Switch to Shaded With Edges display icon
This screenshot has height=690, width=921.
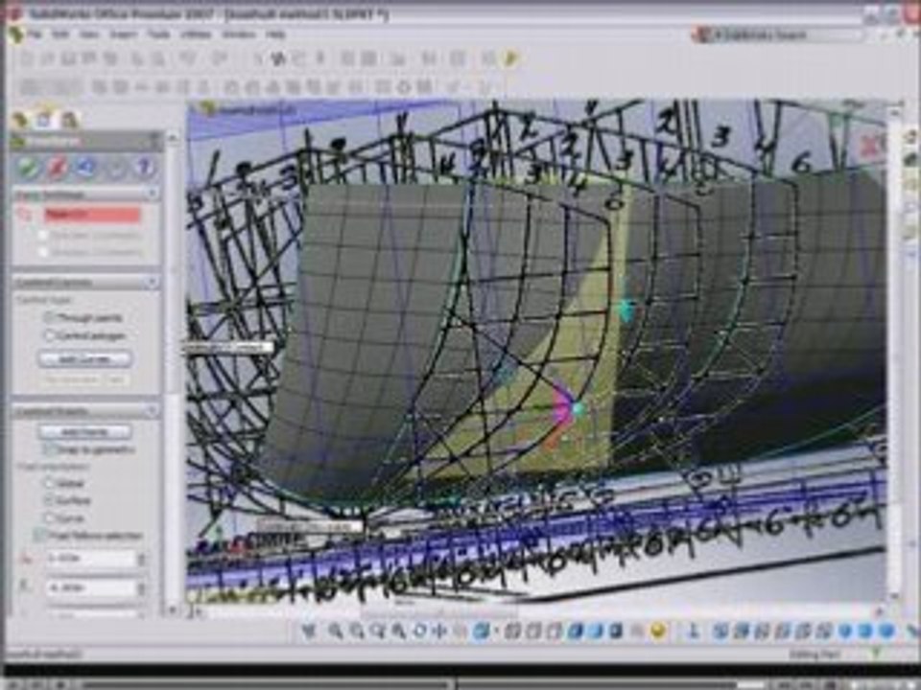[x=575, y=632]
